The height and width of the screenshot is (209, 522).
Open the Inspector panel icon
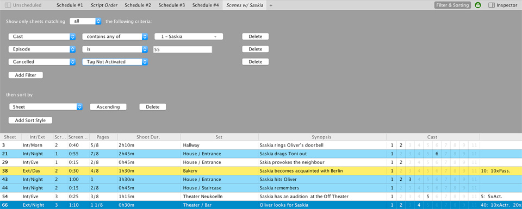pos(492,5)
